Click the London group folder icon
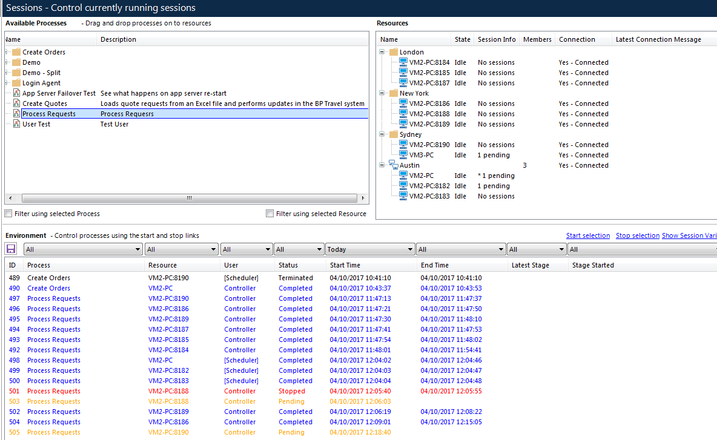The height and width of the screenshot is (440, 717). 394,51
